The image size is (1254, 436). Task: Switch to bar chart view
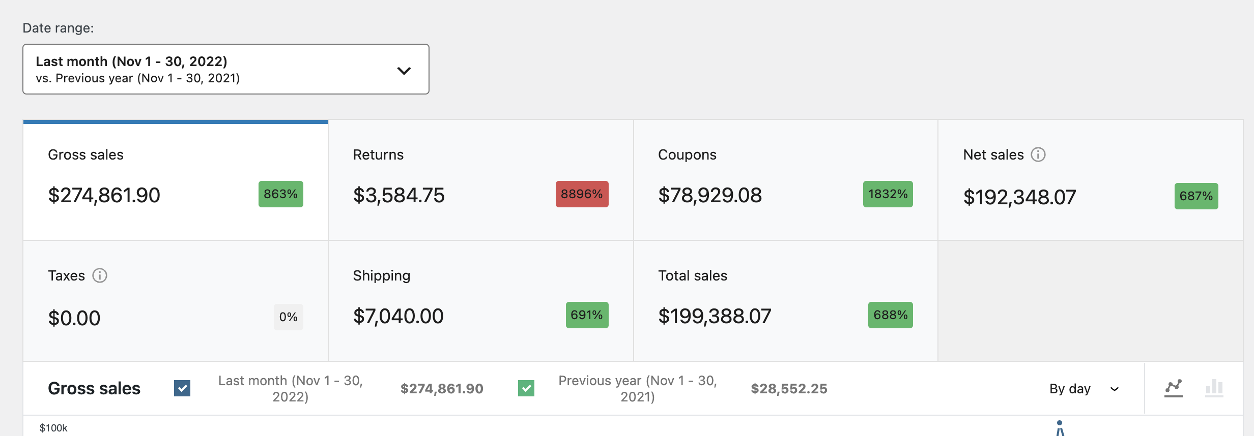pyautogui.click(x=1214, y=388)
